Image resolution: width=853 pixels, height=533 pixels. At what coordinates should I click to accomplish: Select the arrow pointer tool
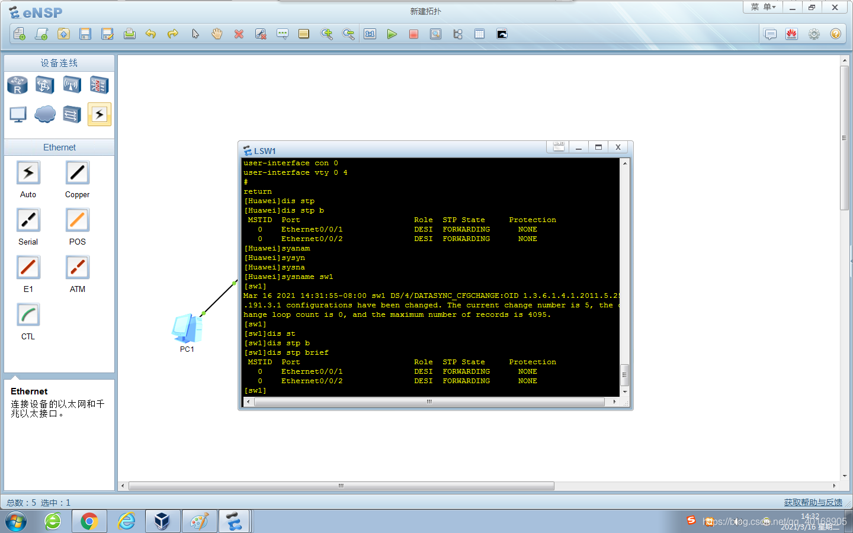pyautogui.click(x=195, y=34)
